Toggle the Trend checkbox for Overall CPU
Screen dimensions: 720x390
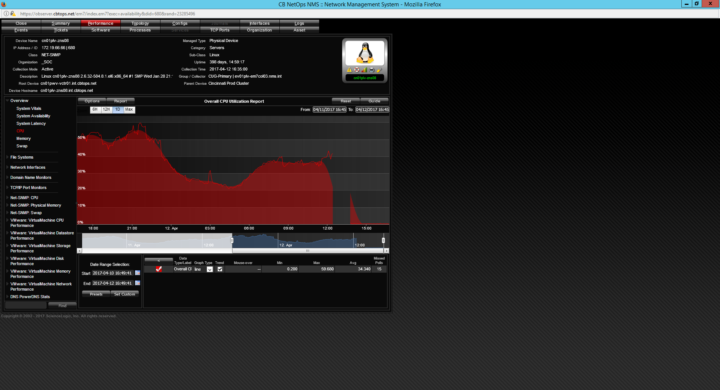220,269
